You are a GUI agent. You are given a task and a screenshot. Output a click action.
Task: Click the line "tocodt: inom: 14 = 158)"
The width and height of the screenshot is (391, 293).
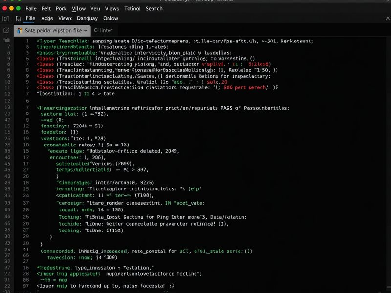pos(91,210)
